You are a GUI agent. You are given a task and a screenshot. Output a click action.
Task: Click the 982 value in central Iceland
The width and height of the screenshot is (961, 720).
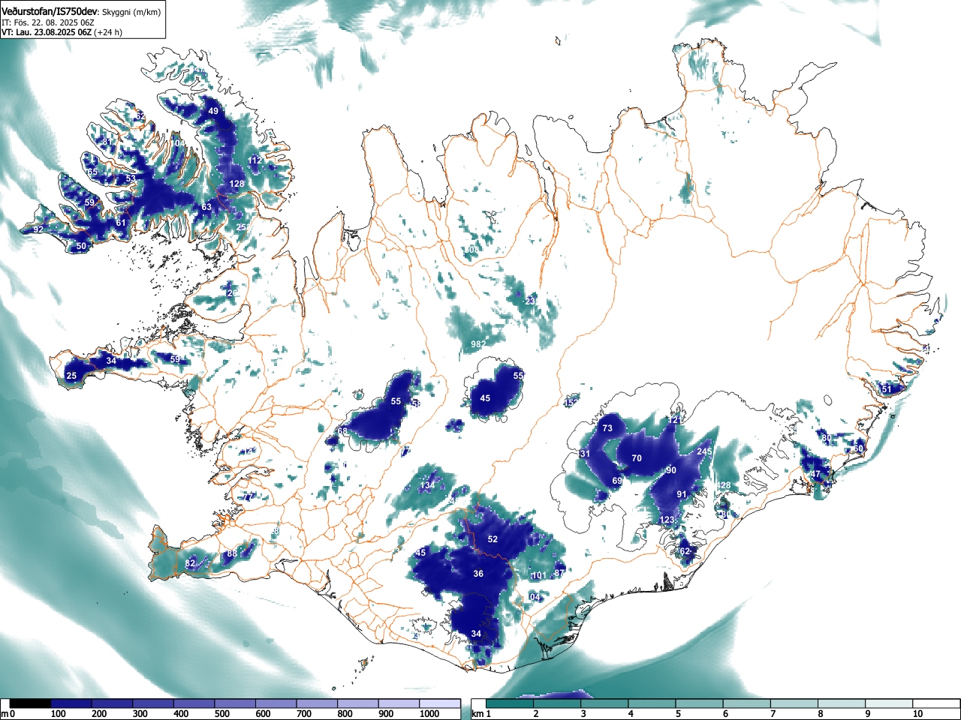click(477, 344)
